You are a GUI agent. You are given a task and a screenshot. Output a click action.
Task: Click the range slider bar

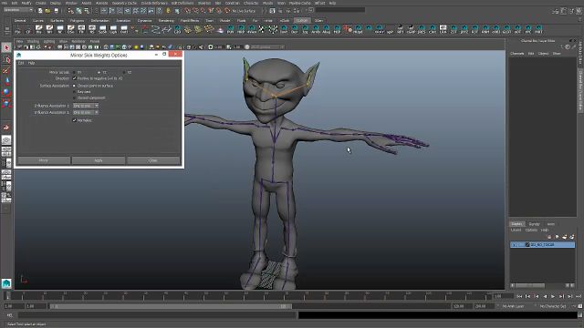(172, 306)
